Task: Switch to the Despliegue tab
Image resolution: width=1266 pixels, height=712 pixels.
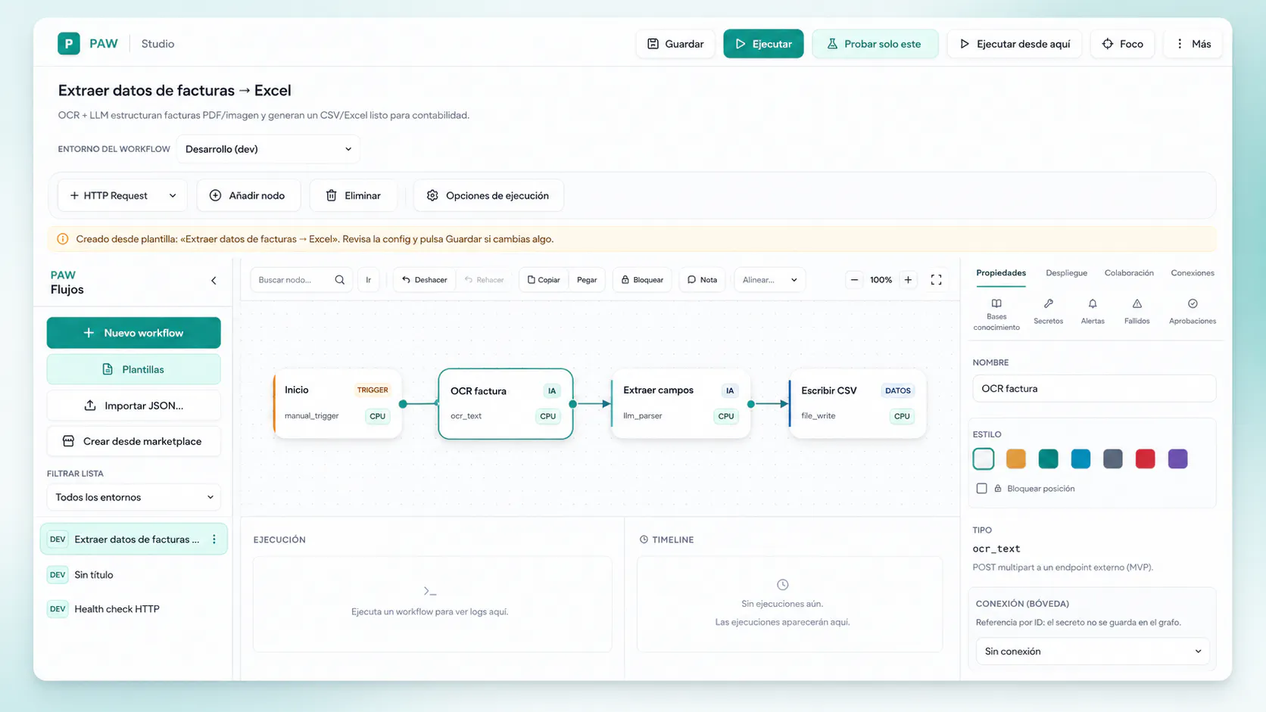Action: point(1066,273)
